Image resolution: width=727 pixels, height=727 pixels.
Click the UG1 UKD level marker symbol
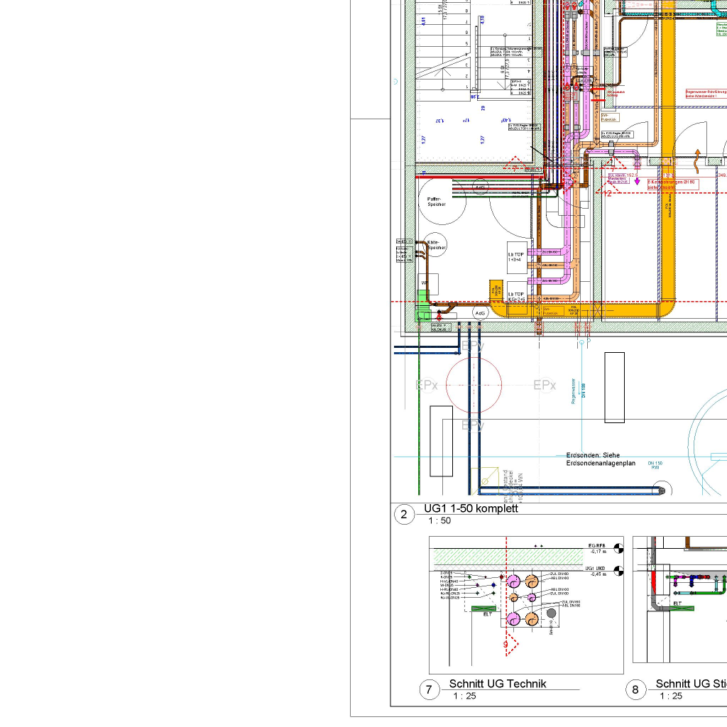tap(617, 571)
